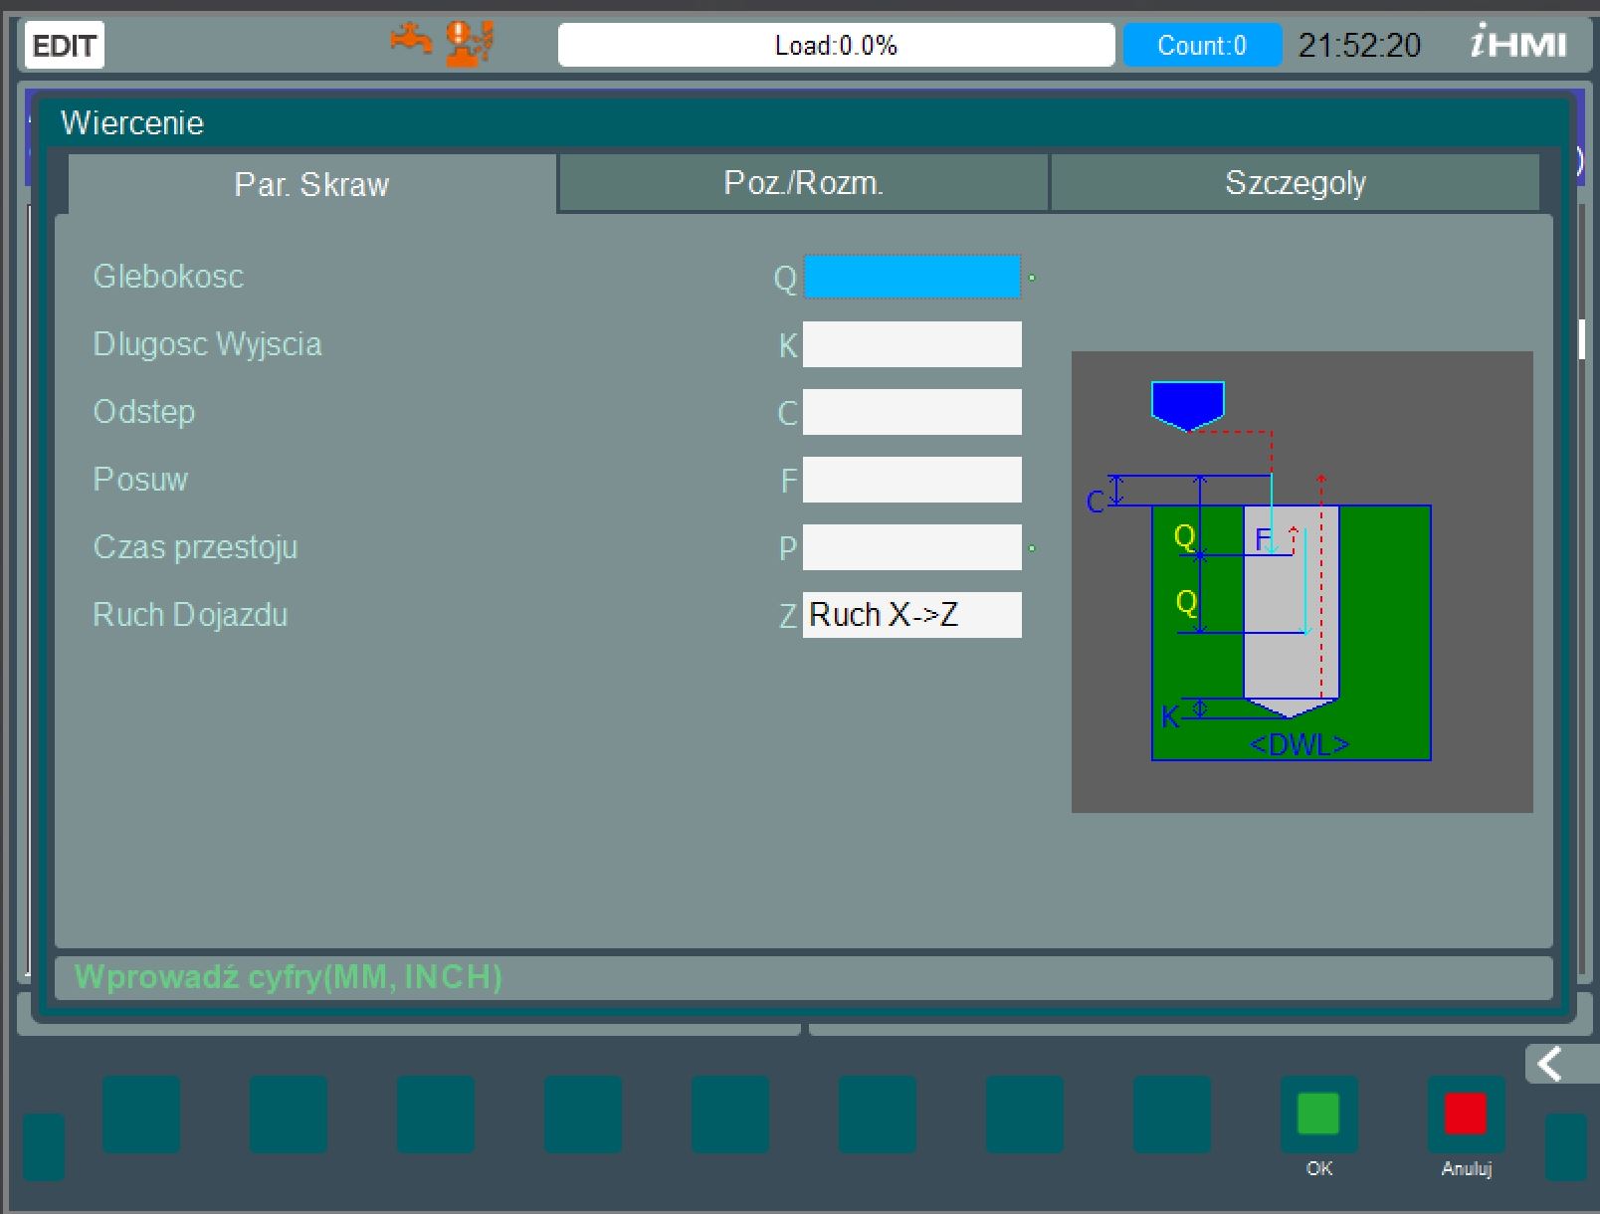
Task: Select the Par. Skraw tab
Action: 309,184
